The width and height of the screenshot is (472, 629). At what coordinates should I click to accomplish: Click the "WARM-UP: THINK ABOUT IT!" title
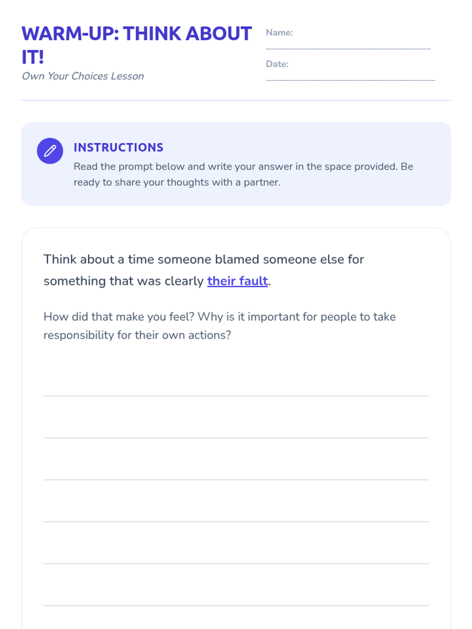[x=136, y=45]
